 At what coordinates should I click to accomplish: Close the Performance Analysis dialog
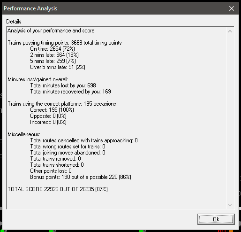point(232,8)
